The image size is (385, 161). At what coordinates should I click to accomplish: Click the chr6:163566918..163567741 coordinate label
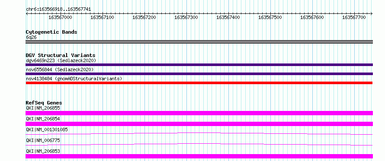pyautogui.click(x=58, y=9)
